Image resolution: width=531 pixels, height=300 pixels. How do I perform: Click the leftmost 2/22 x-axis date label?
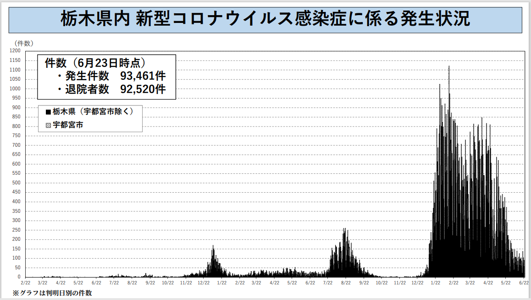coord(26,283)
